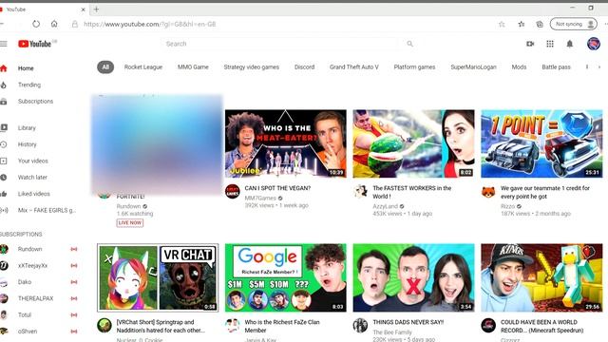
Task: Open the account avatar menu
Action: click(593, 44)
